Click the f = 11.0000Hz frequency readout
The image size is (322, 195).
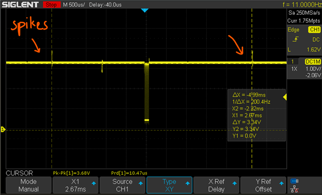click(302, 5)
